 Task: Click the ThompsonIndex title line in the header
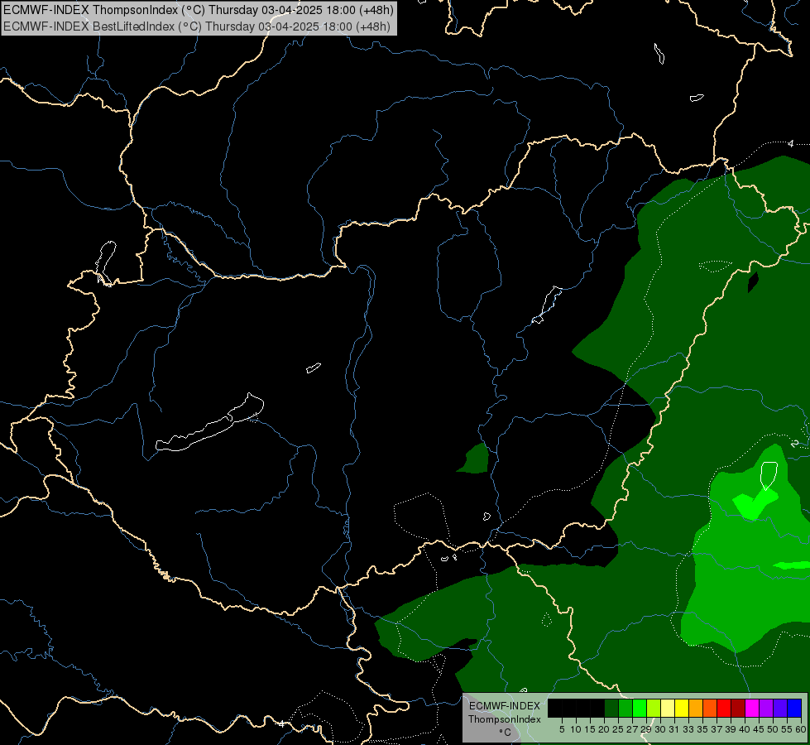click(199, 10)
